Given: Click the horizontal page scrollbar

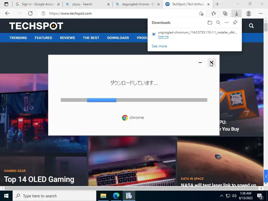Looking at the screenshot, I should pos(131,188).
